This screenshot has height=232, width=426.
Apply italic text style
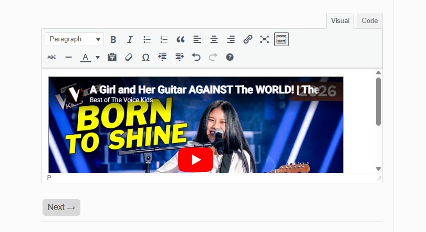tap(130, 39)
